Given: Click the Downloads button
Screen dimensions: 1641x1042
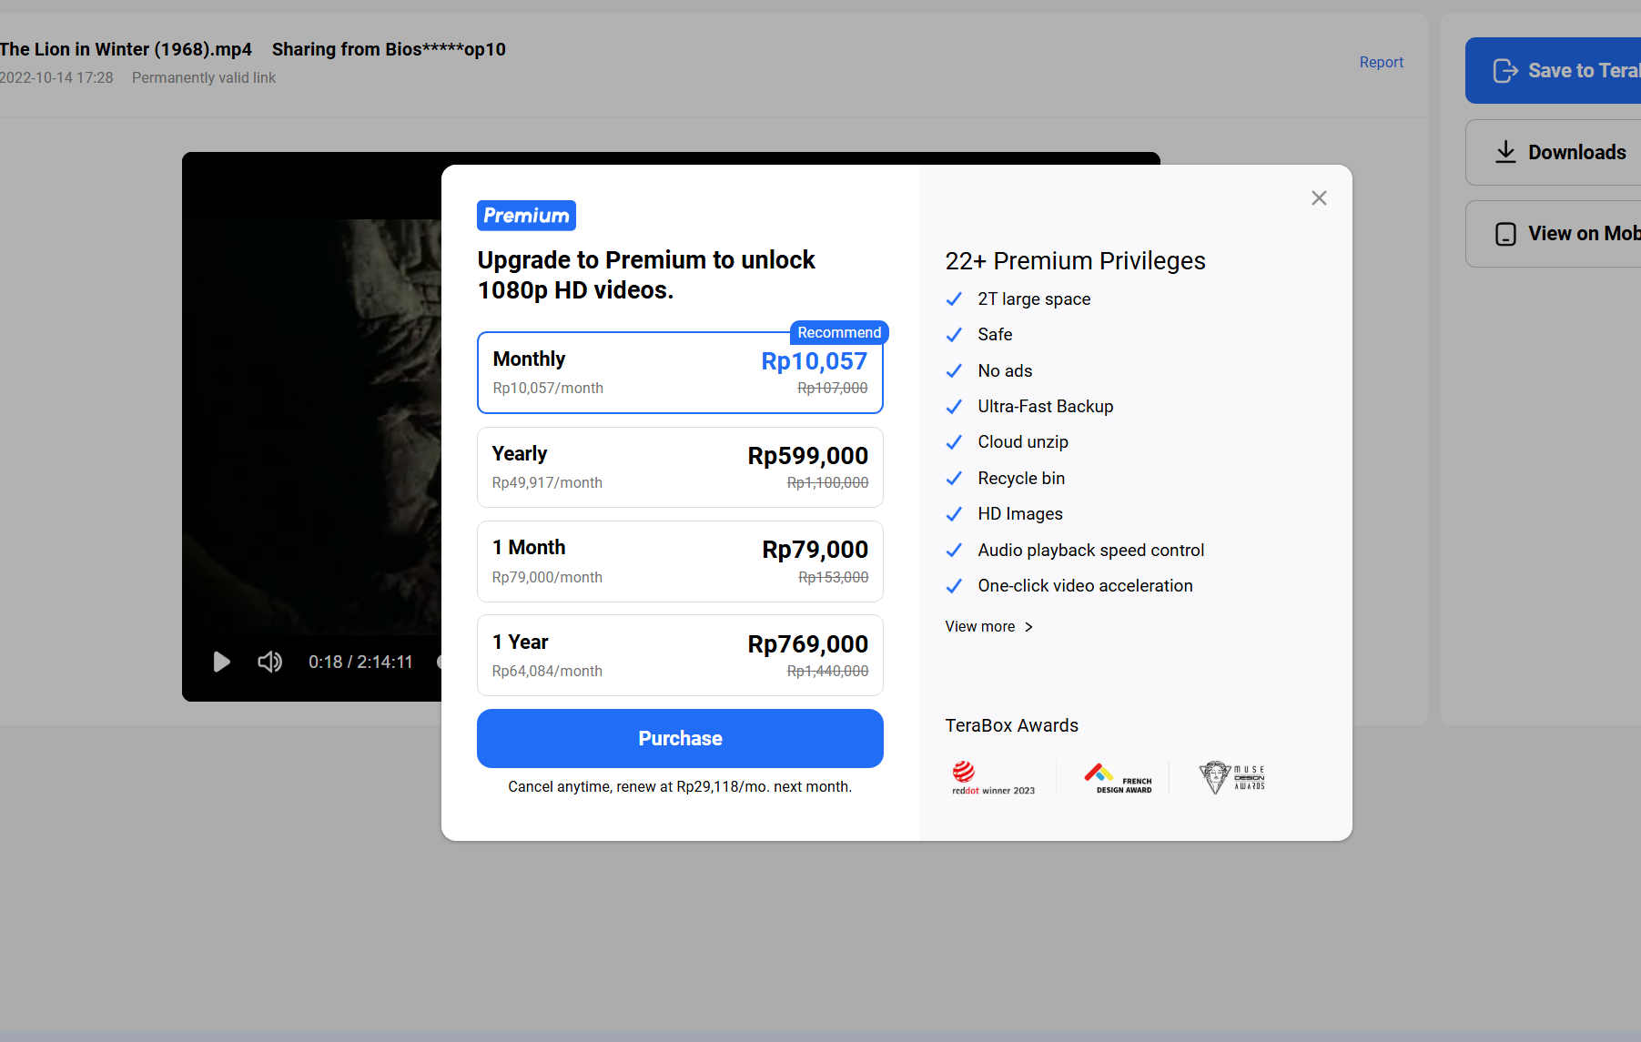Looking at the screenshot, I should [1553, 152].
